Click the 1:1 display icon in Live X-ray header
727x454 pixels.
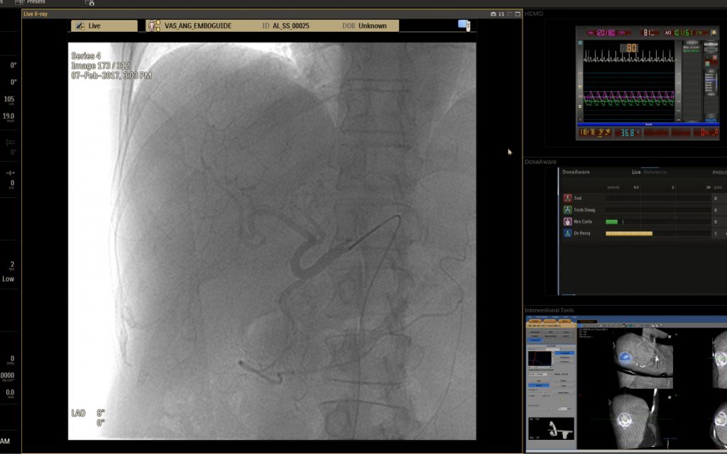click(501, 13)
